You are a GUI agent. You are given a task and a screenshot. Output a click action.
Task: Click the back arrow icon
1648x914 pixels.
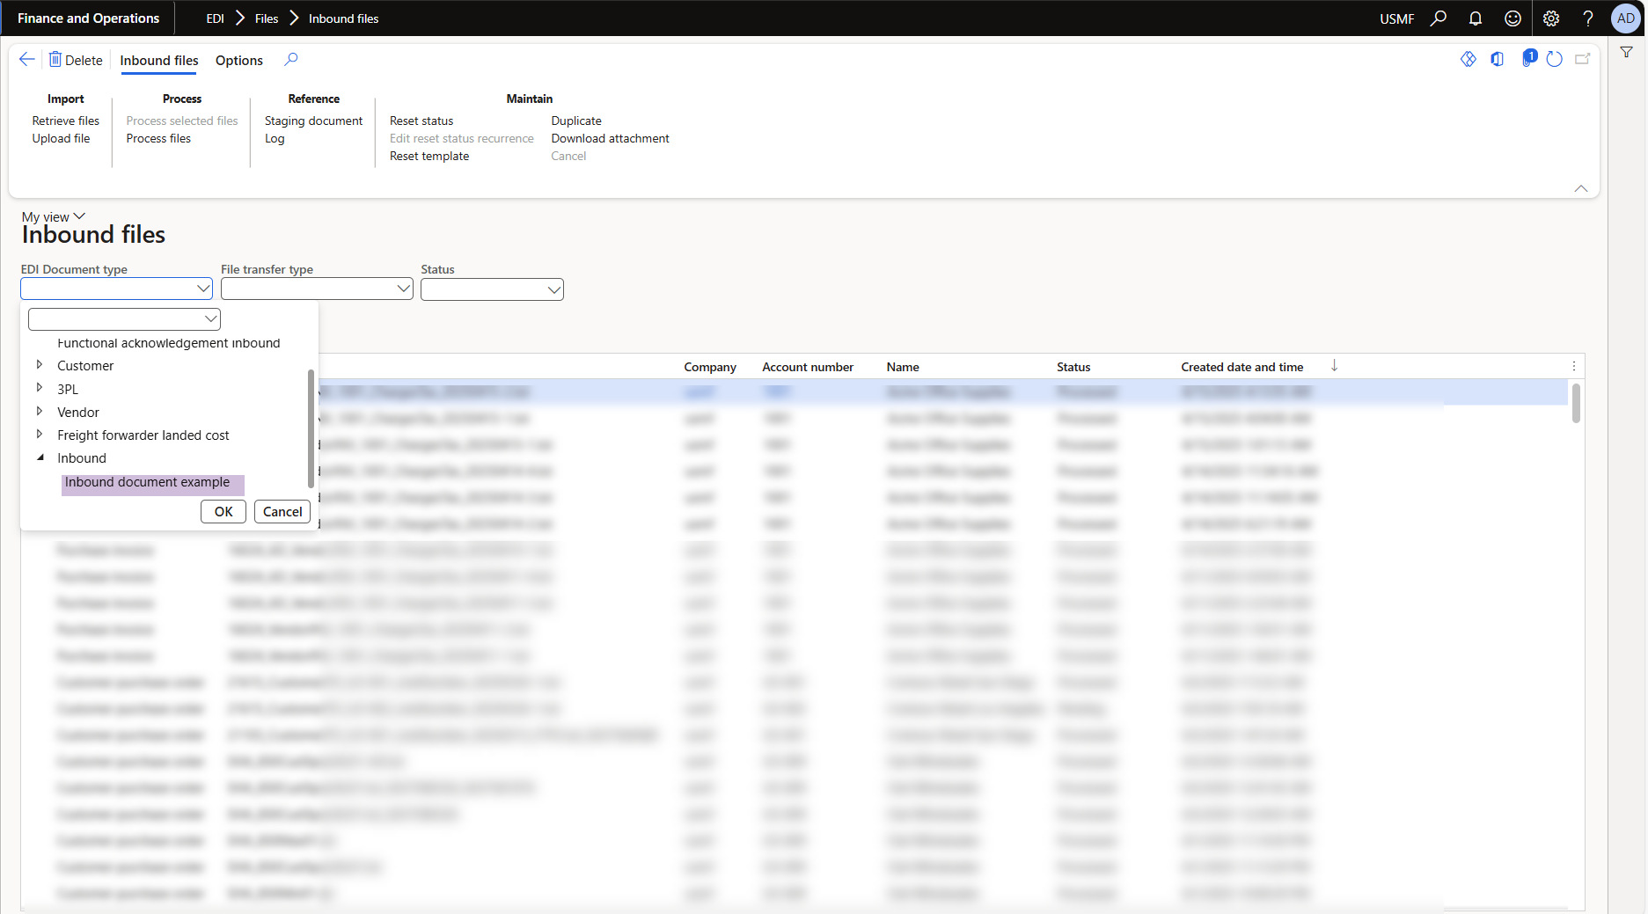tap(27, 60)
